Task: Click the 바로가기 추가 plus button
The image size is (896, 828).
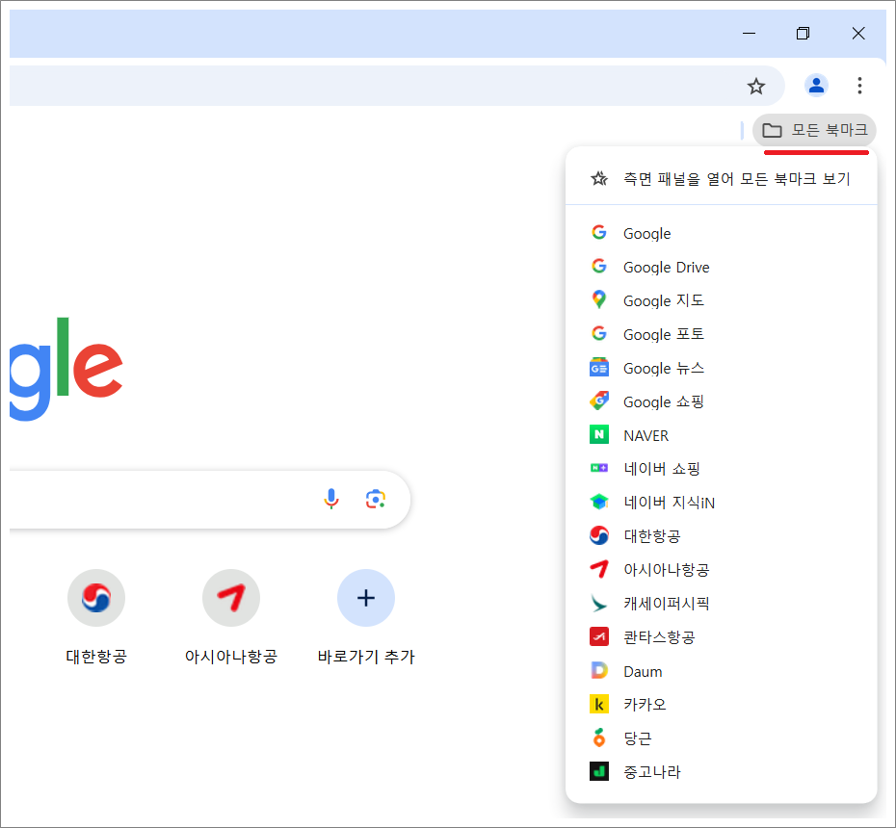Action: click(366, 598)
